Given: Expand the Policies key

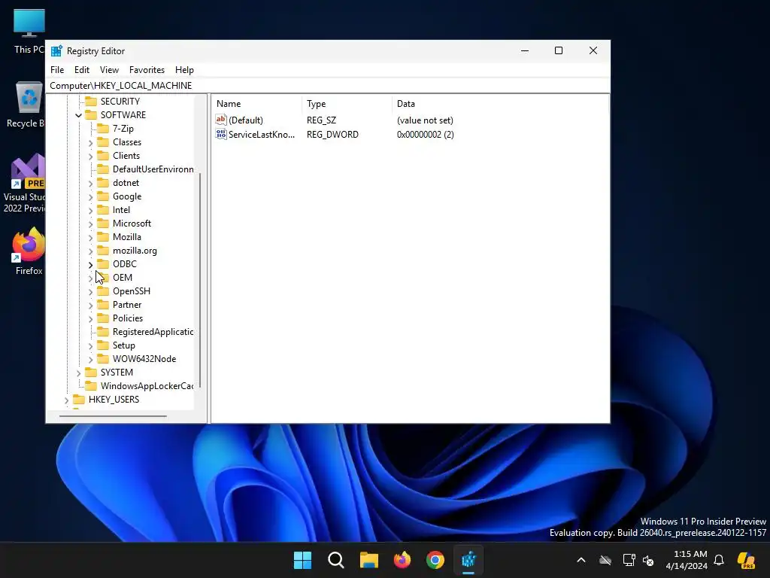Looking at the screenshot, I should coord(90,318).
